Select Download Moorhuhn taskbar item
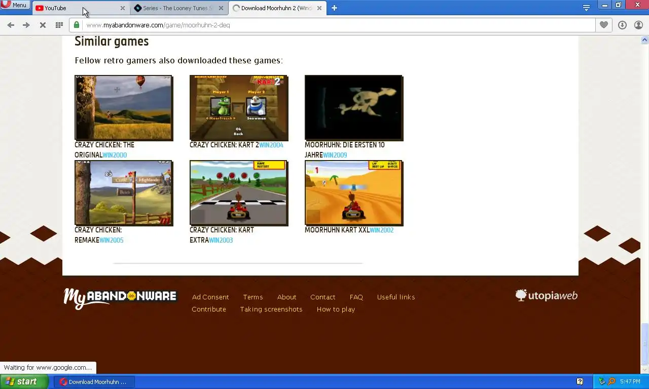Viewport: 649px width, 389px height. point(94,382)
